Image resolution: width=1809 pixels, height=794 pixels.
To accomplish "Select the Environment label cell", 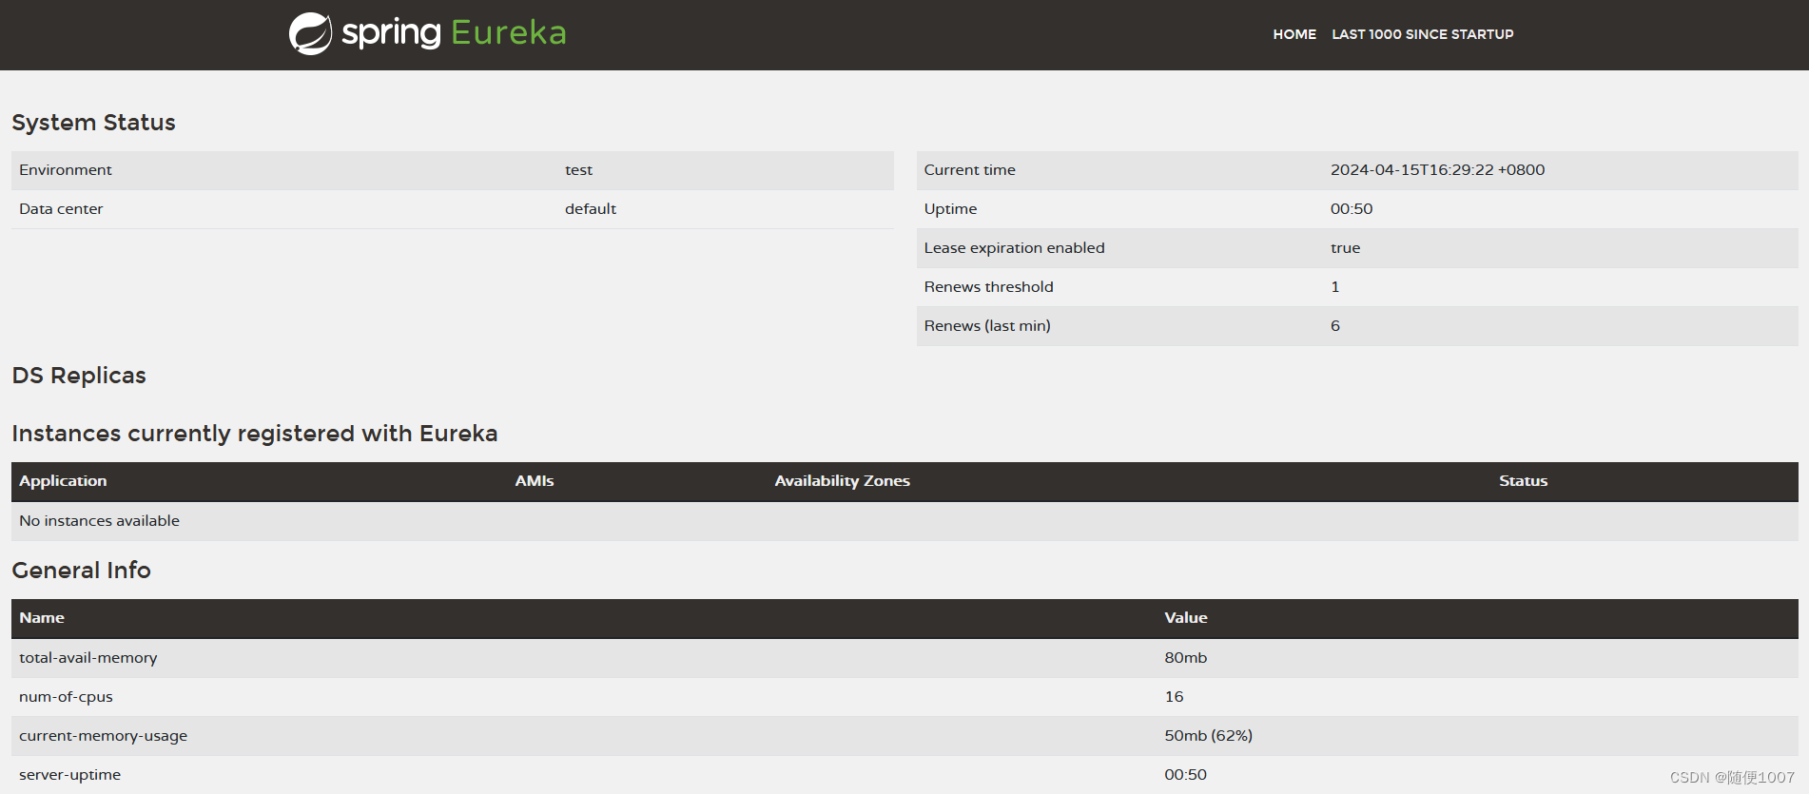I will point(66,170).
